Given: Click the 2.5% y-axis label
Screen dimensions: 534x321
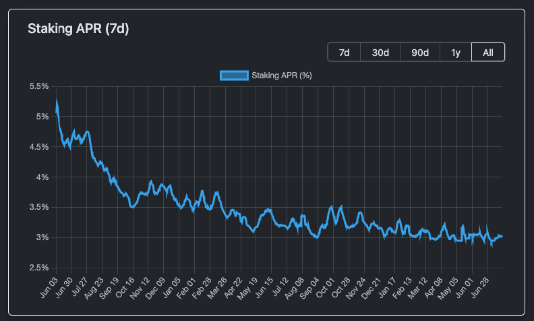Looking at the screenshot, I should point(39,268).
